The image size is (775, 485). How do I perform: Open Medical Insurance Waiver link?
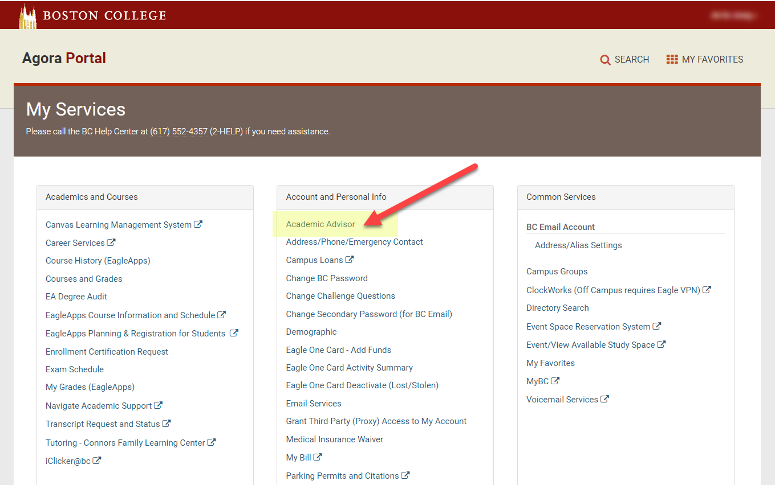coord(335,439)
